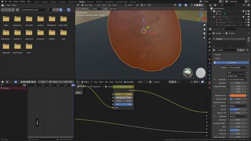The image size is (251, 141).
Task: Open the Select Box drag dropdown
Action: tap(113, 9)
